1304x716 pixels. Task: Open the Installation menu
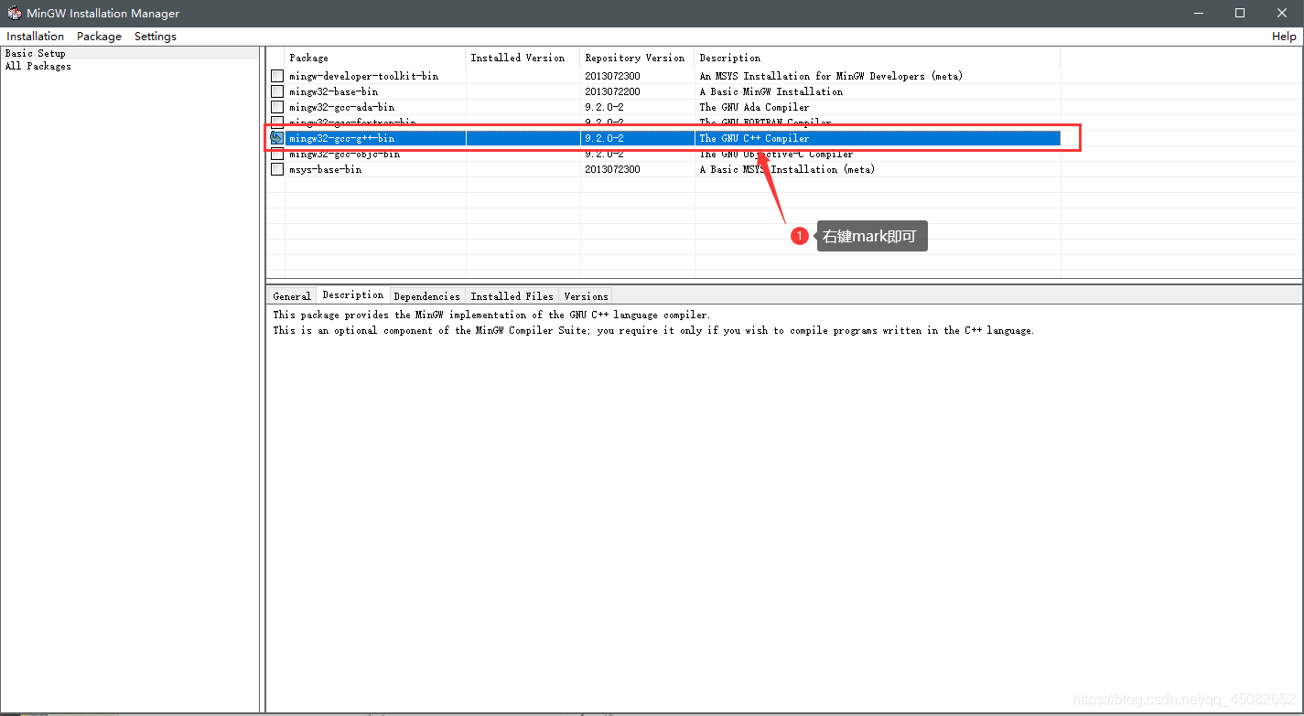click(x=36, y=37)
